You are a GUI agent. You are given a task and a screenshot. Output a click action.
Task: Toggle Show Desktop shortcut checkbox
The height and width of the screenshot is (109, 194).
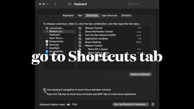[80, 42]
